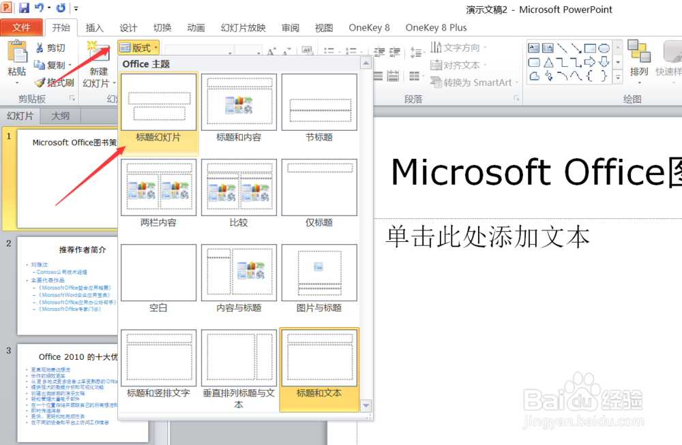
Task: Select the Oval shape in the gallery
Action: click(603, 47)
